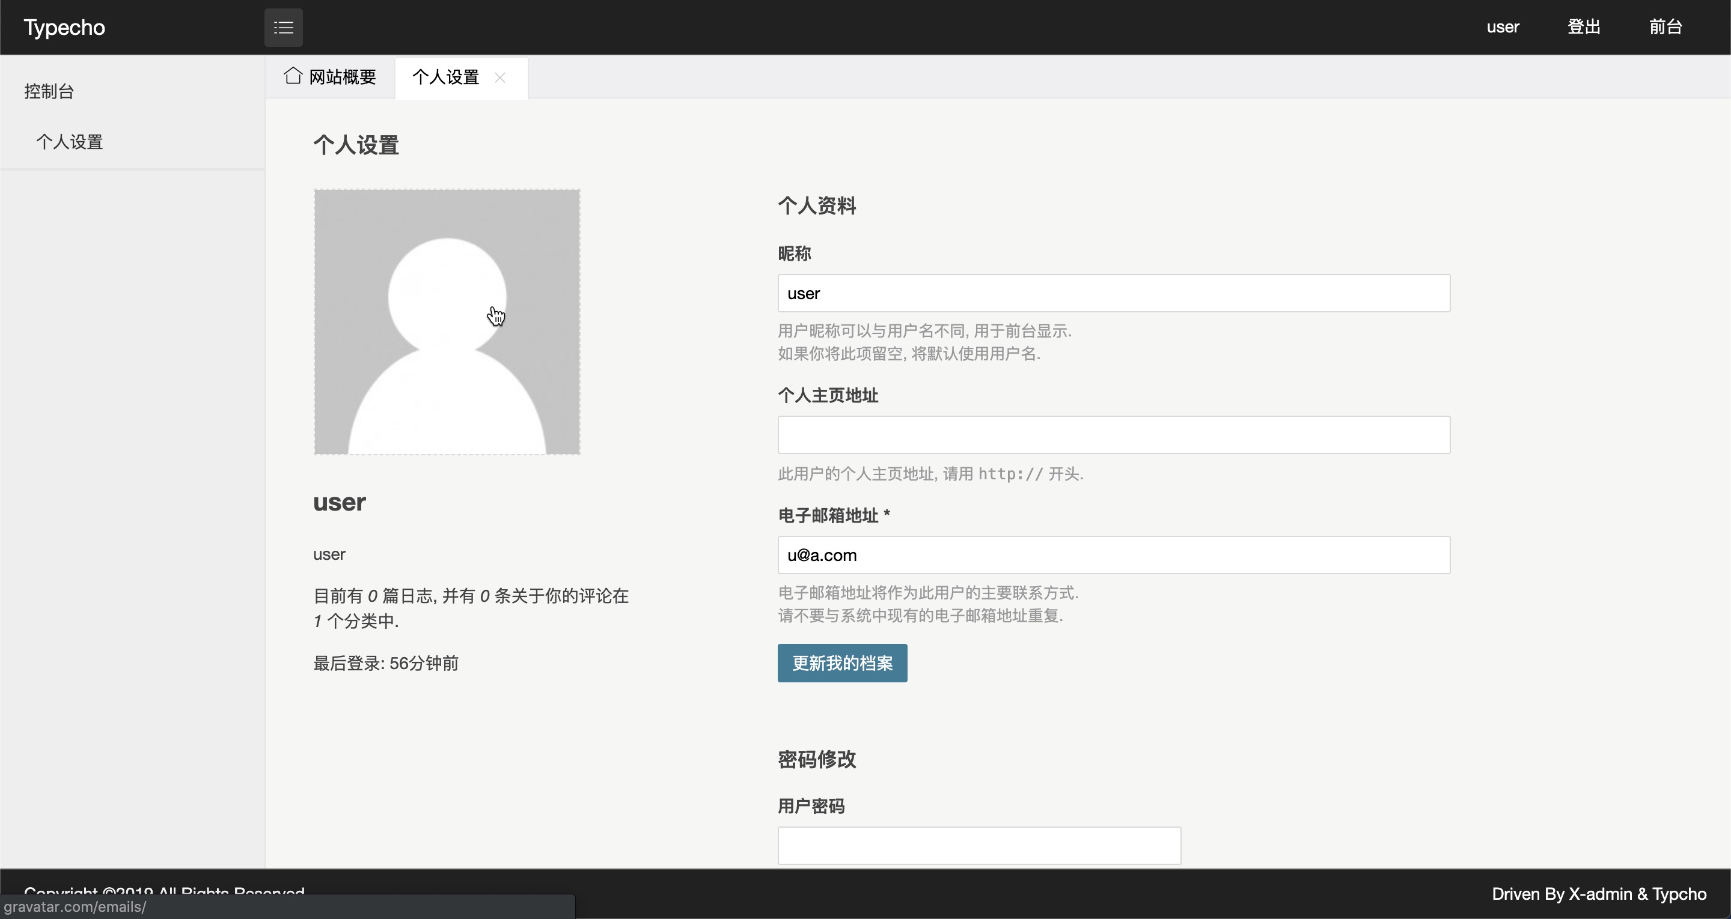Click the 个人设置 page heading

click(356, 145)
